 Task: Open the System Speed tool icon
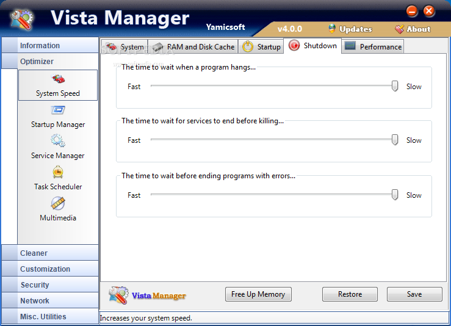[x=58, y=78]
